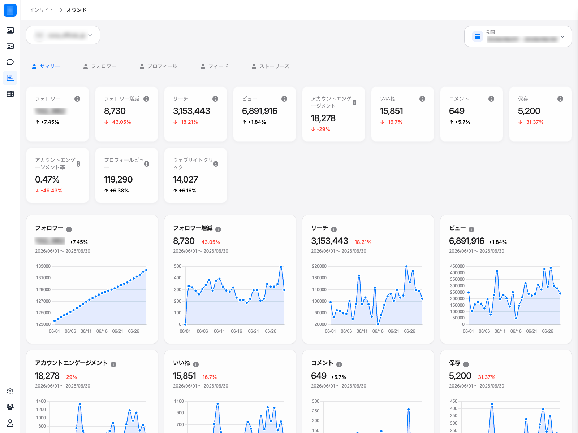Switch to the フォロワー tab

(x=100, y=66)
